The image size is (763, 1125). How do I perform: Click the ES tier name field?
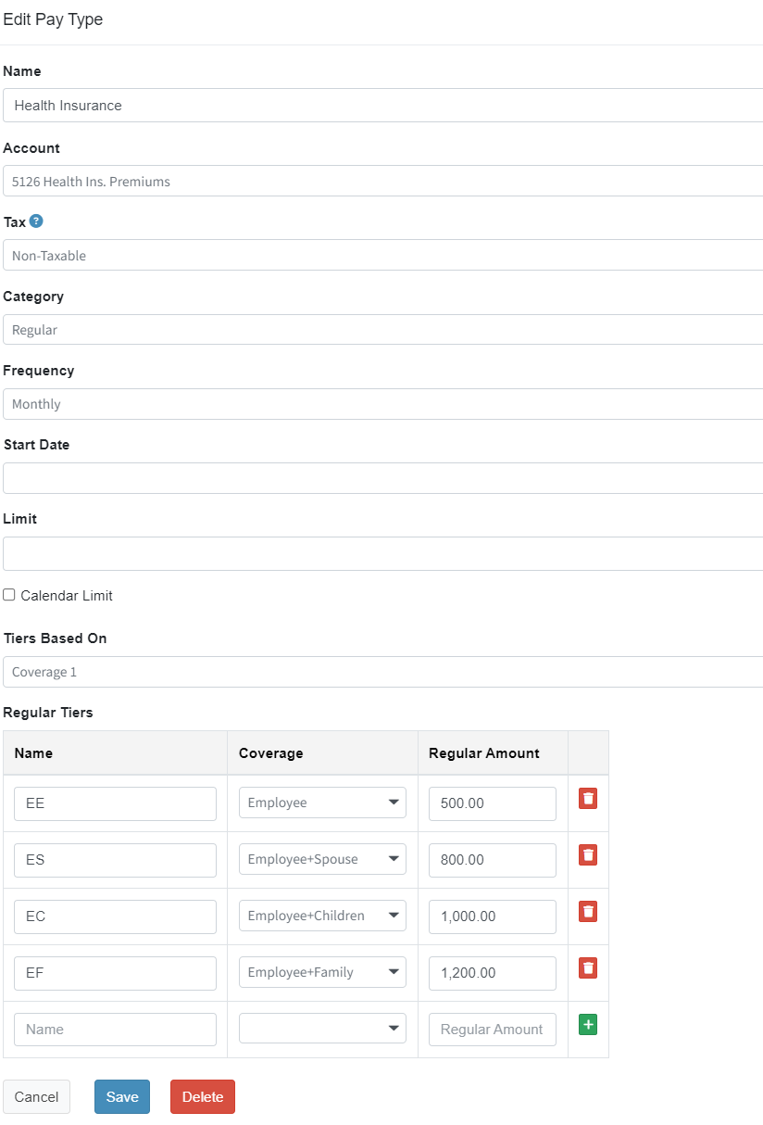tap(116, 860)
